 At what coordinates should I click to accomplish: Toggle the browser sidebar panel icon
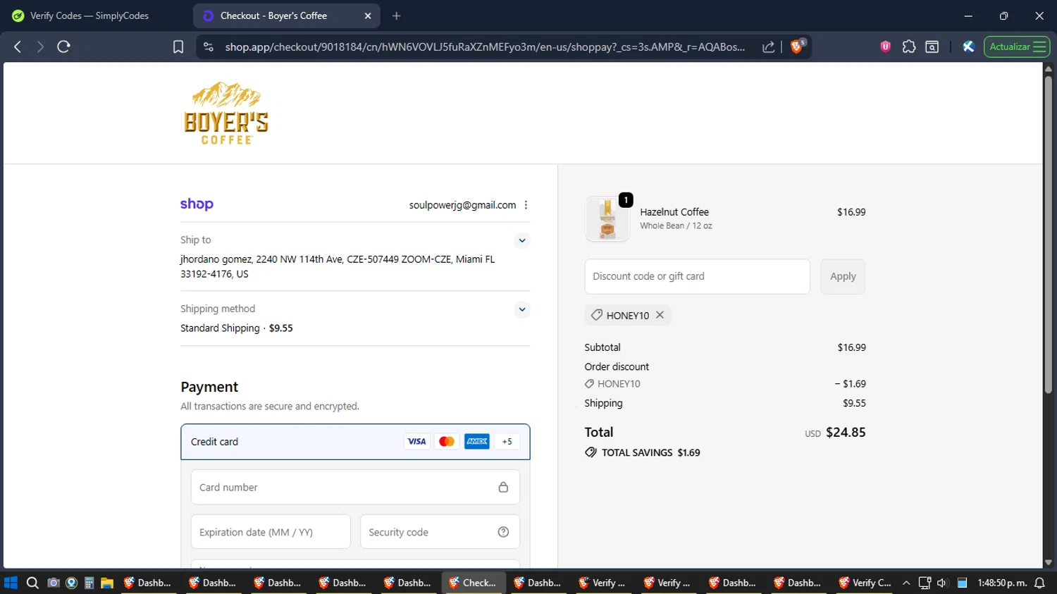[x=932, y=47]
